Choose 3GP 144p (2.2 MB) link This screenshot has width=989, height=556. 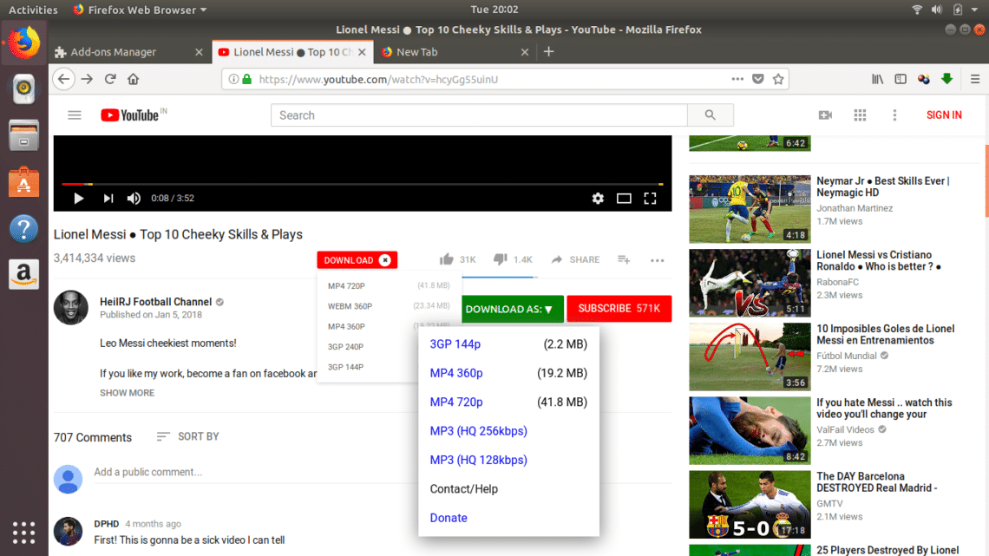(455, 344)
